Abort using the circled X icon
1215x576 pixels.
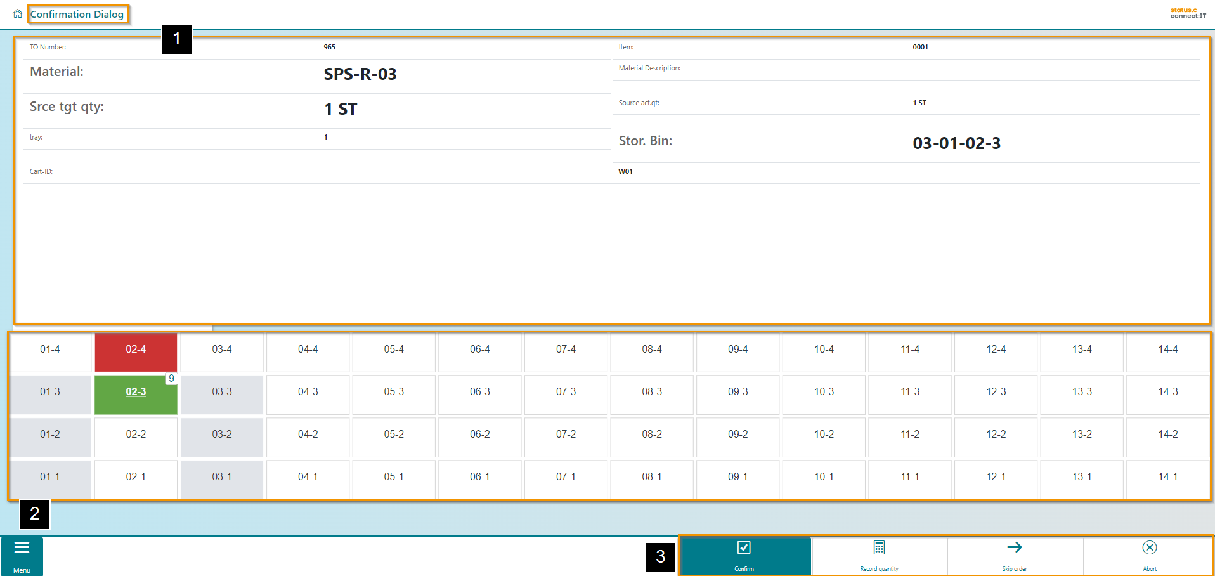click(1149, 555)
